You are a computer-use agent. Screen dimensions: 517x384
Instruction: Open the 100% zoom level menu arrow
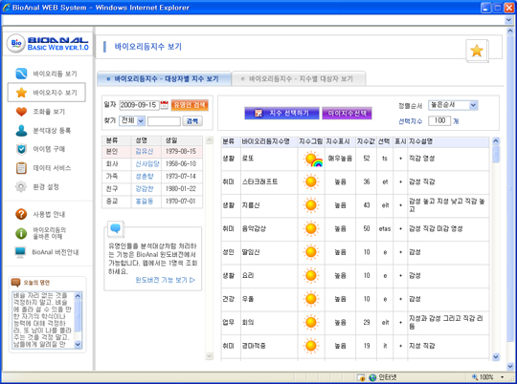[x=503, y=377]
